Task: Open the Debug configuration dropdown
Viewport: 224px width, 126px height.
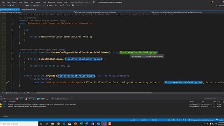Action: 28,6
